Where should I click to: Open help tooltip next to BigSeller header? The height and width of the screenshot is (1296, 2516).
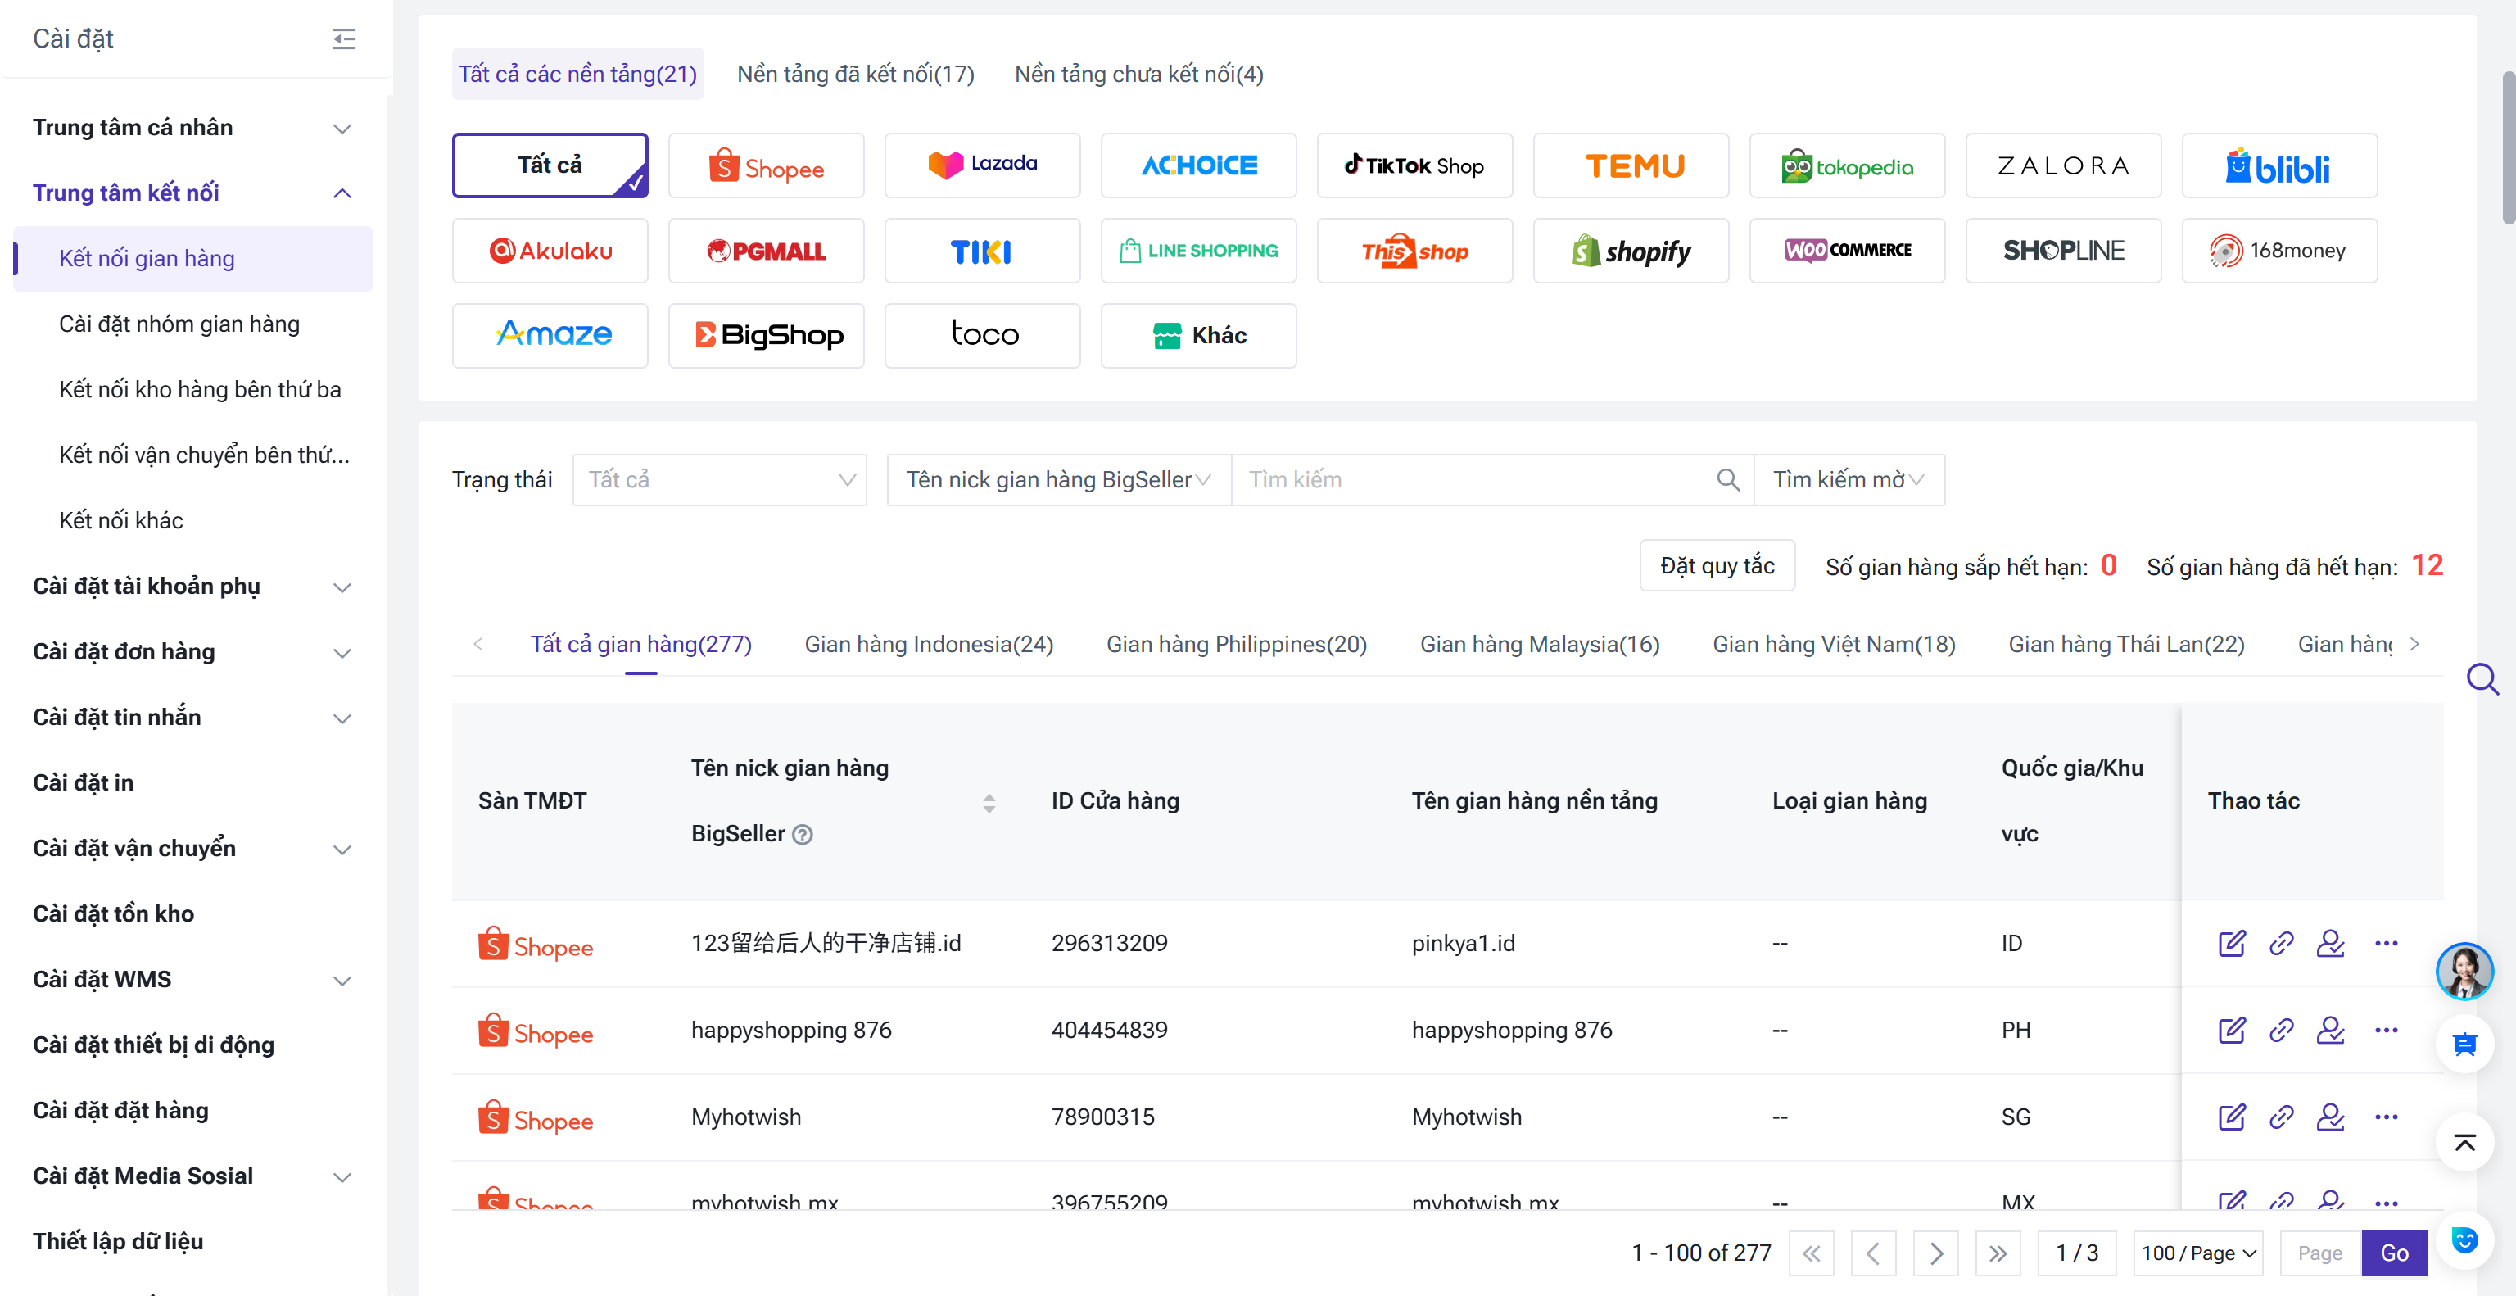(x=802, y=834)
